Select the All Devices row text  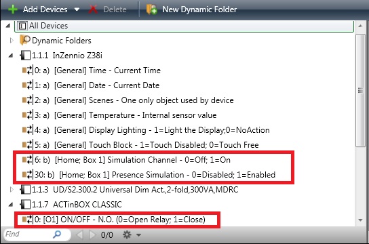48,26
